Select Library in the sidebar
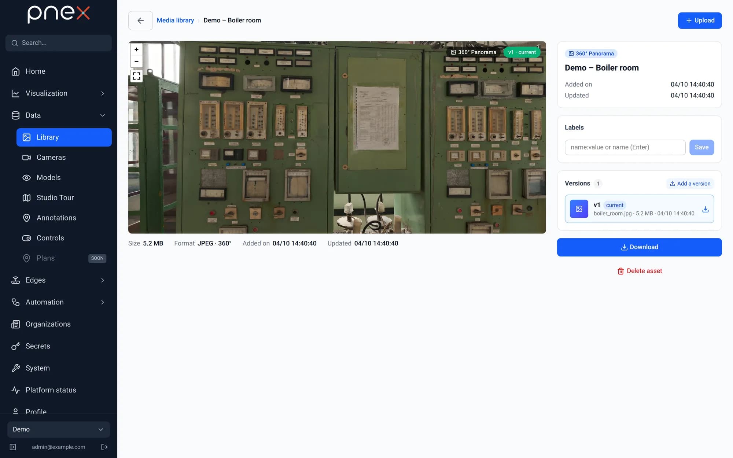This screenshot has width=733, height=458. (64, 137)
